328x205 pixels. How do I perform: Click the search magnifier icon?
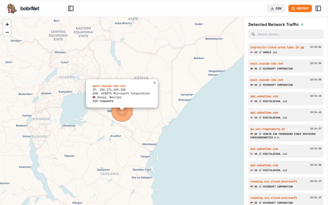pyautogui.click(x=253, y=34)
